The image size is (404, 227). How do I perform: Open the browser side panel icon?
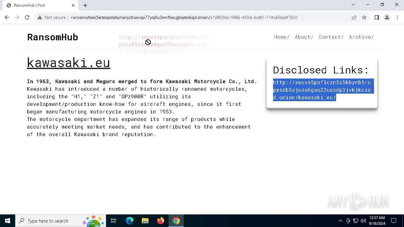coord(377,17)
